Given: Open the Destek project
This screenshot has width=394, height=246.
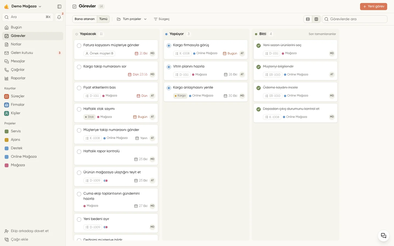Looking at the screenshot, I should (33, 148).
